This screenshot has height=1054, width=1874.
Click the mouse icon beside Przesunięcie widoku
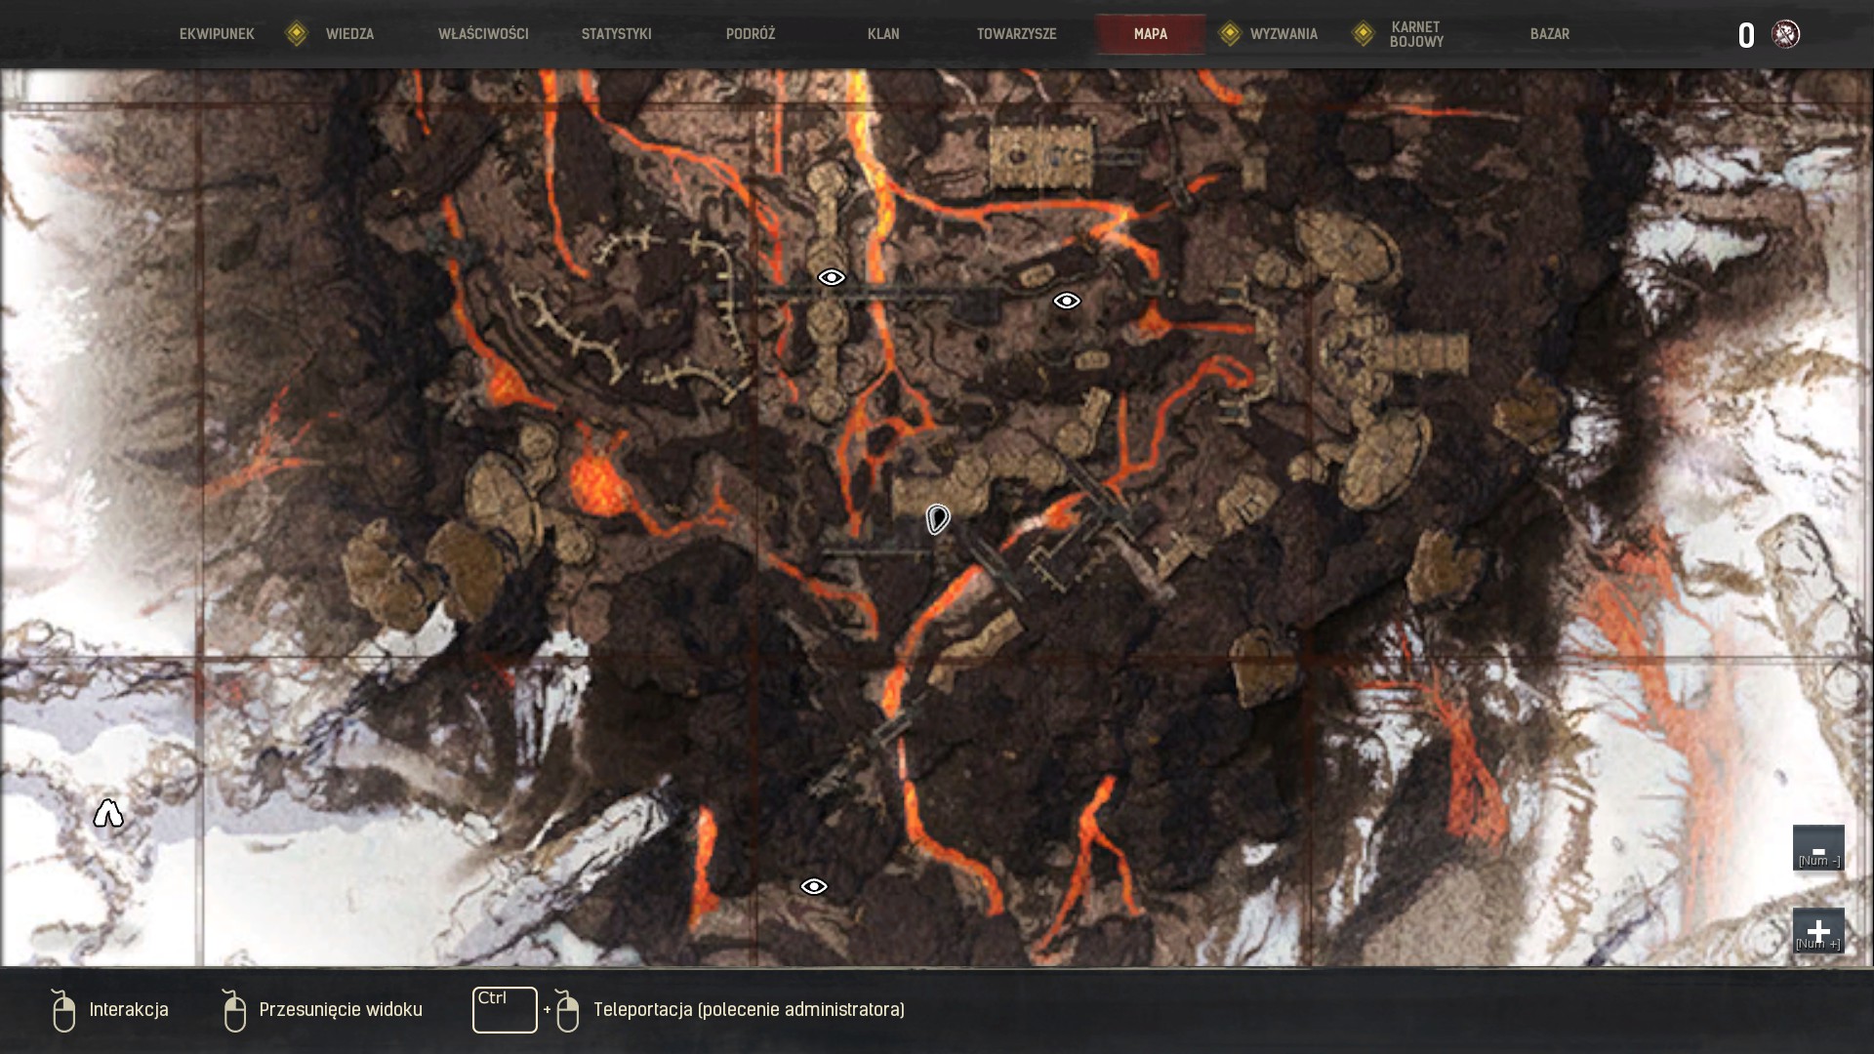click(234, 1010)
